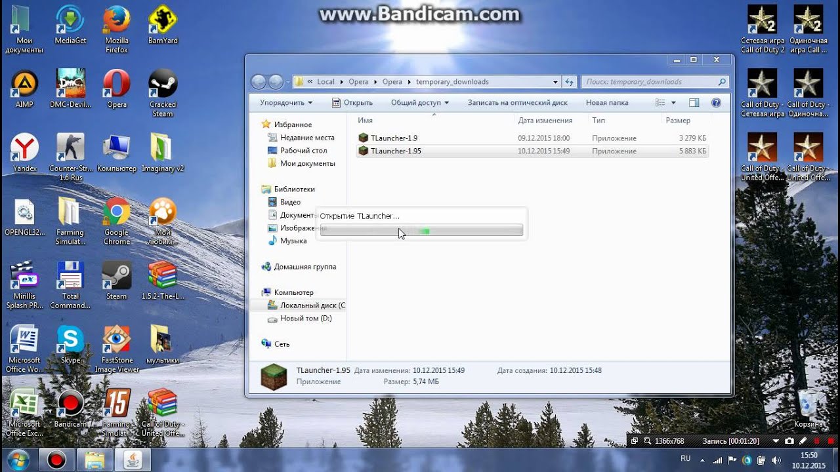
Task: Select the Microsoft Office Word shortcut
Action: tap(24, 349)
